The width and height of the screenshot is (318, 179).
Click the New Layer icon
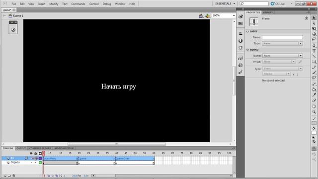5,176
